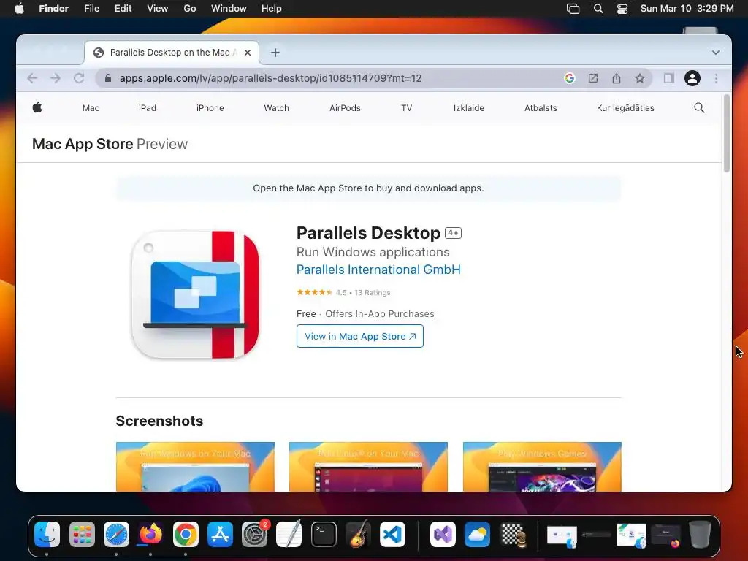The image size is (748, 561).
Task: Click the Google icon in the address bar
Action: (x=569, y=78)
